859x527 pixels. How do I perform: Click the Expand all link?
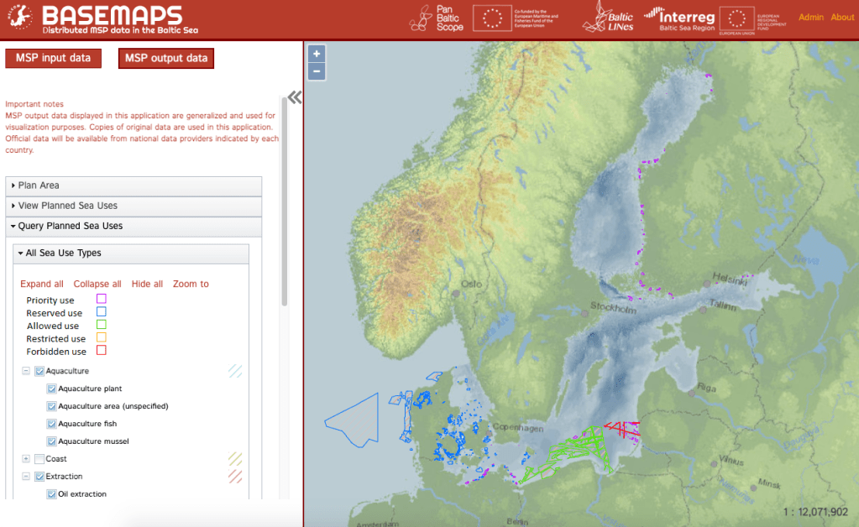tap(42, 284)
